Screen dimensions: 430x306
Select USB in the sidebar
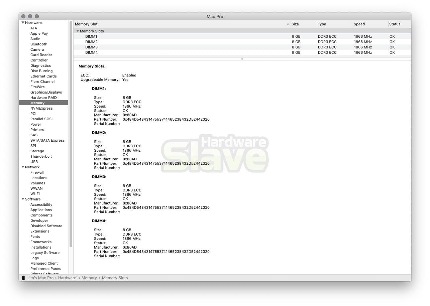pyautogui.click(x=34, y=162)
